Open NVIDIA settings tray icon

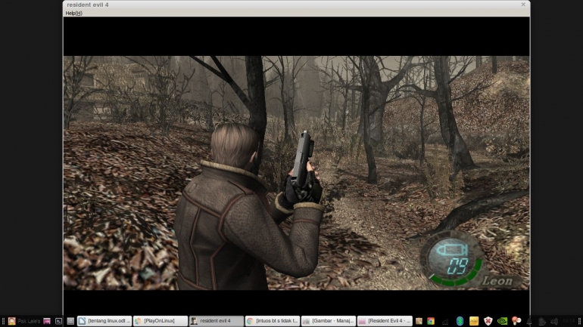coord(502,321)
